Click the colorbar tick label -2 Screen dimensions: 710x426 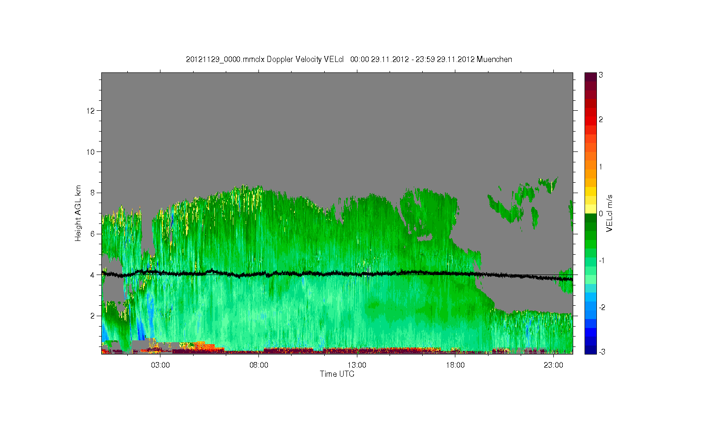[602, 307]
